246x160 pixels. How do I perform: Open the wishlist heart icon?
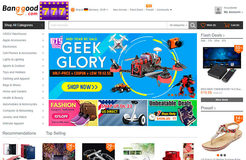click(x=203, y=25)
